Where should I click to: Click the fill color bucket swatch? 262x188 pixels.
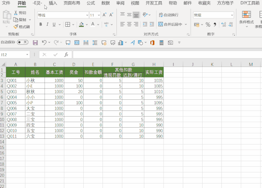pyautogui.click(x=81, y=24)
